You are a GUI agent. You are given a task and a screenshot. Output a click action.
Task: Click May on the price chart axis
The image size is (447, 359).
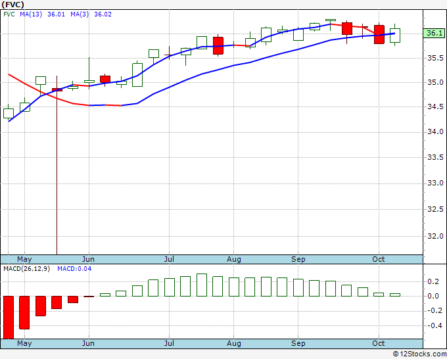(x=24, y=259)
